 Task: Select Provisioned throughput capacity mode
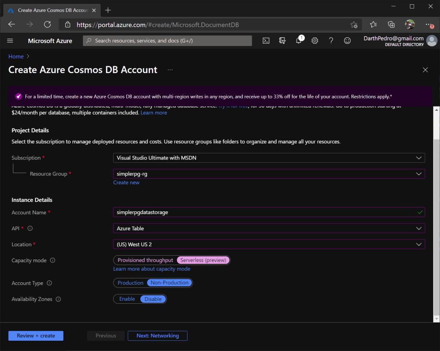(145, 260)
